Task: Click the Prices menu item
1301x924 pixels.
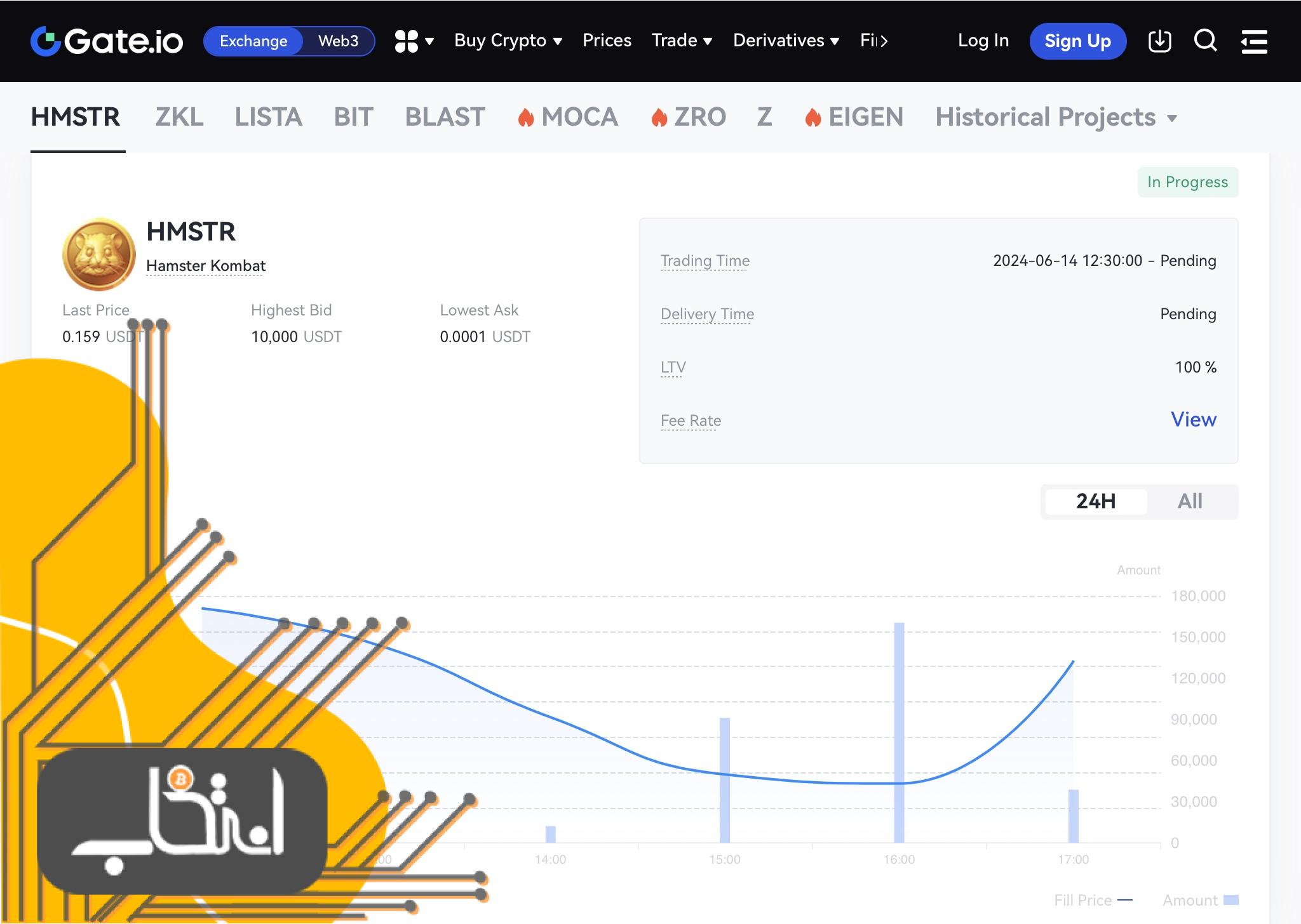Action: point(605,40)
